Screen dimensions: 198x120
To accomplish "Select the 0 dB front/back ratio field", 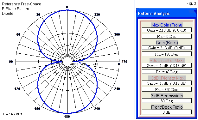I will 167,112.
